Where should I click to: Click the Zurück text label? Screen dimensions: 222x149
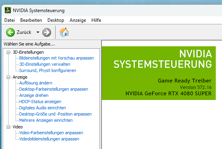tap(24, 32)
